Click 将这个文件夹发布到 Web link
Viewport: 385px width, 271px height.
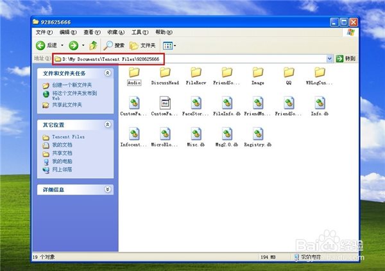click(x=74, y=96)
